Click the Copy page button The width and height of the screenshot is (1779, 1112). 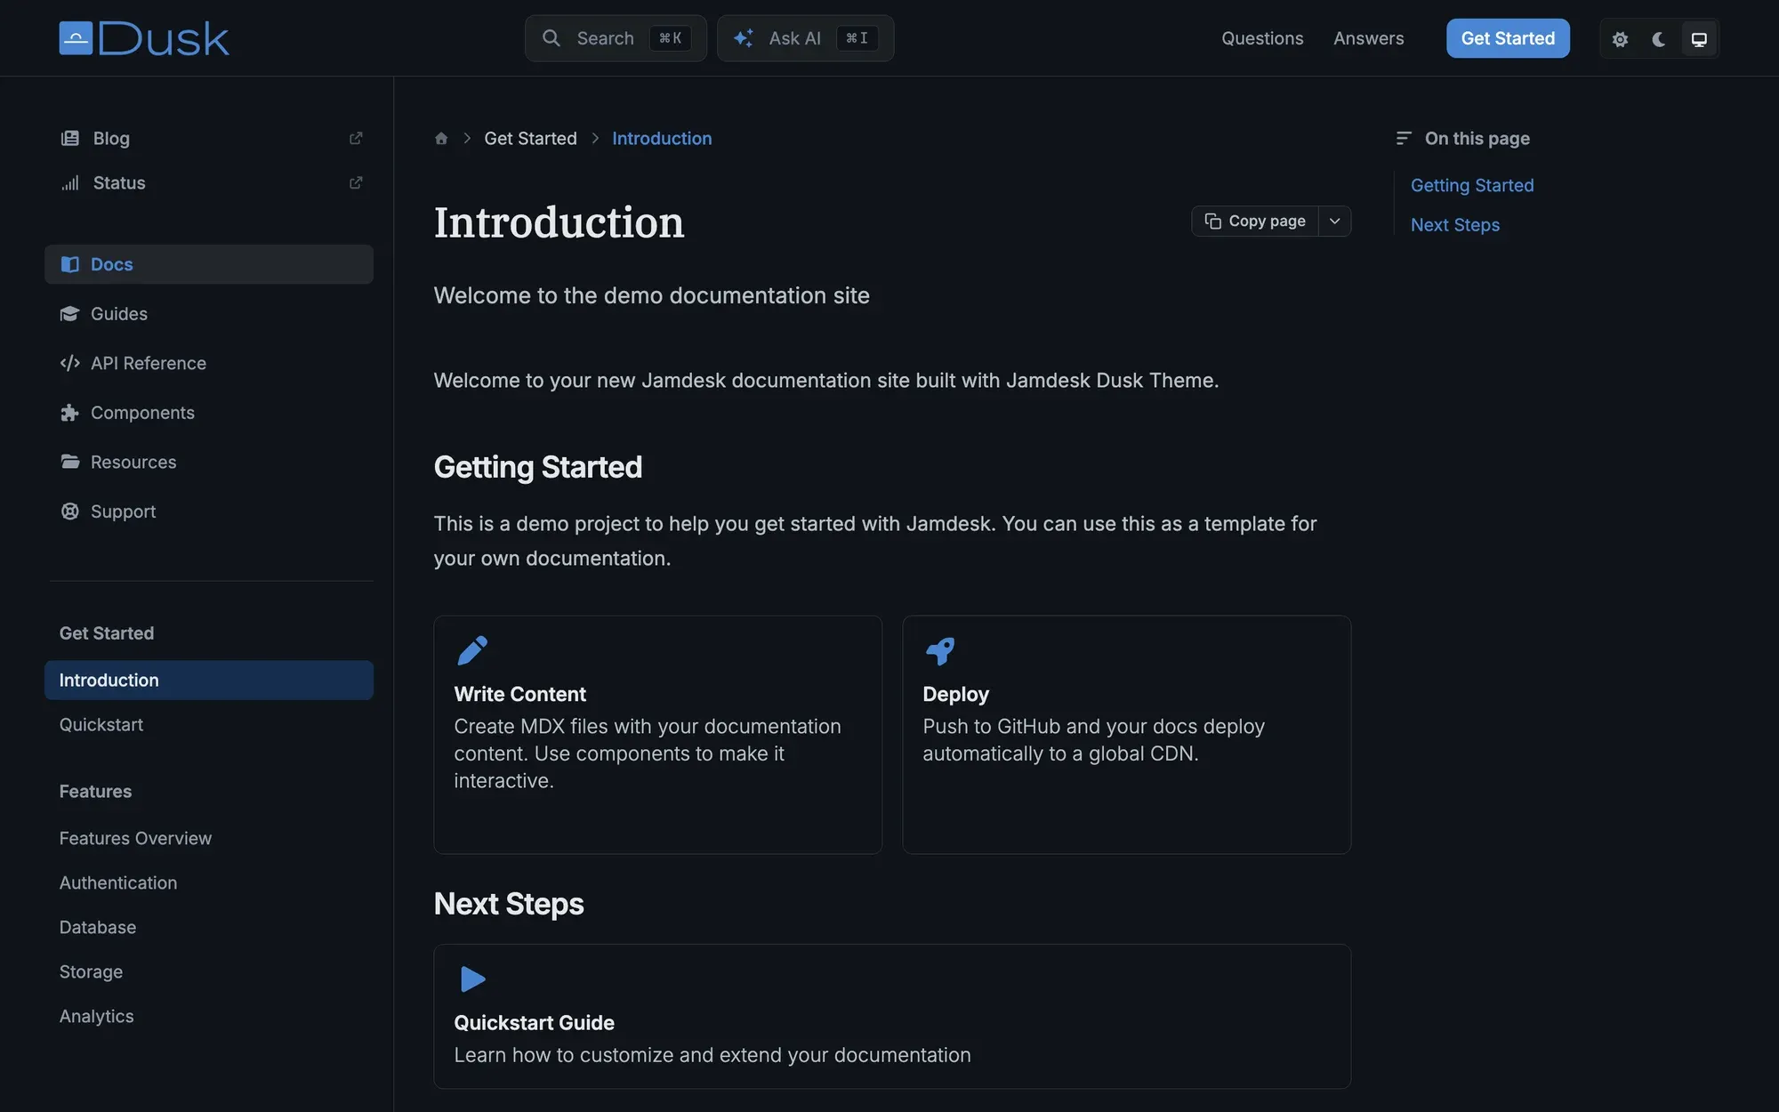1255,221
